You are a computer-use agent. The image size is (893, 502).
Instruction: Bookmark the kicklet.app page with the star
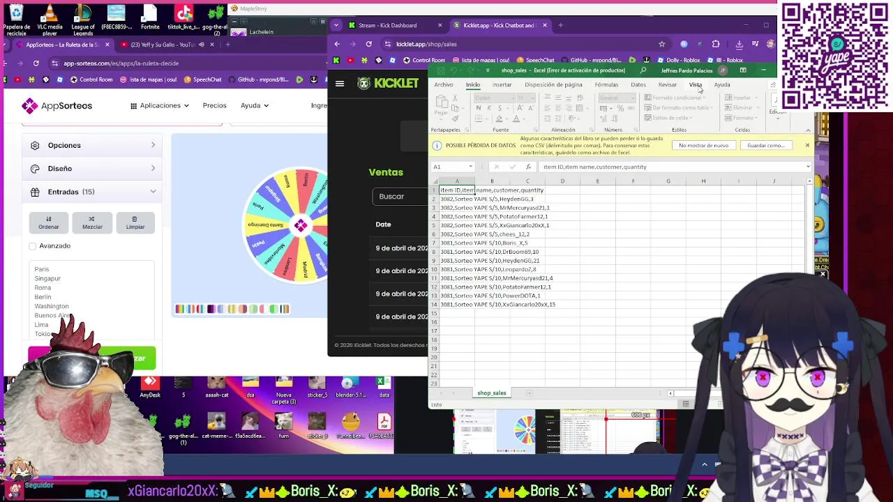tap(662, 44)
